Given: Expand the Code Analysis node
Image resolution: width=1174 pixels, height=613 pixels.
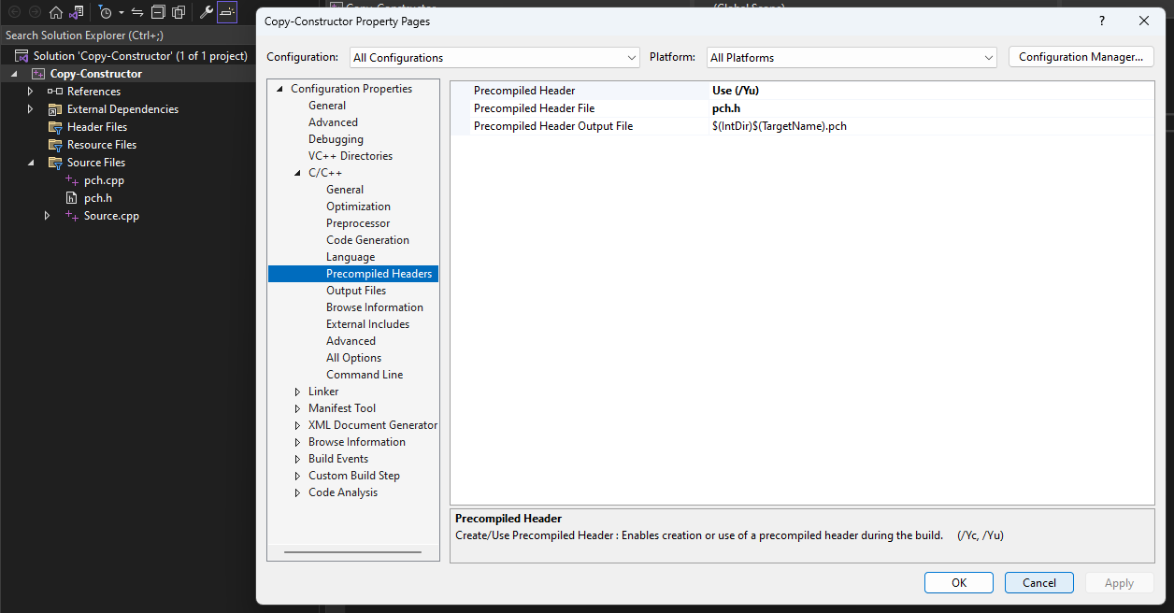Looking at the screenshot, I should 297,492.
